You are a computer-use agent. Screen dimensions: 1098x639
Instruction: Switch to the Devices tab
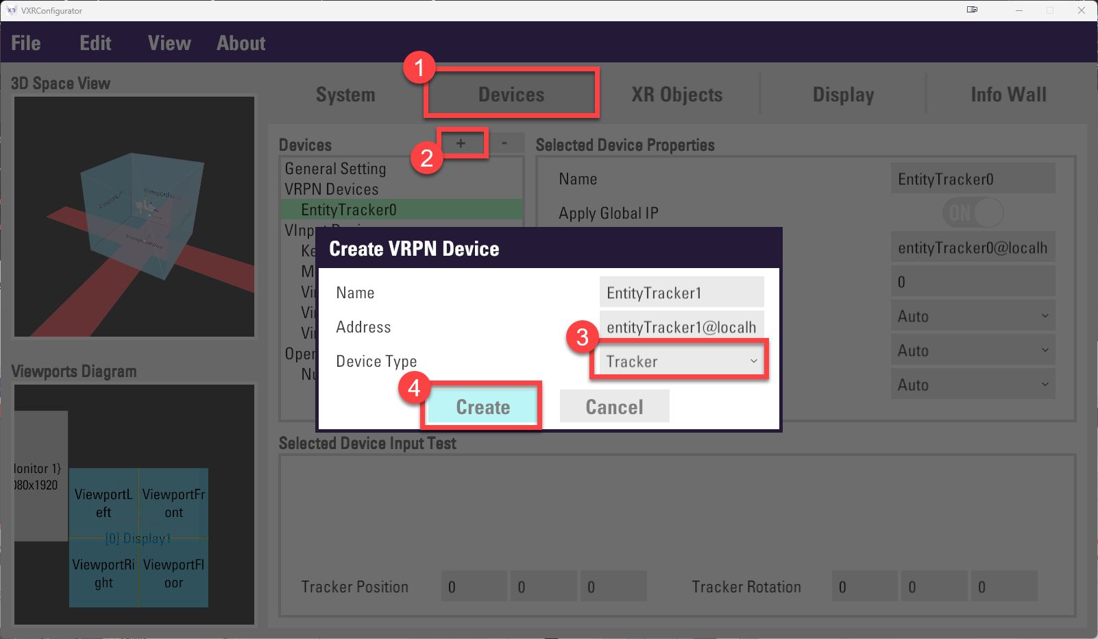(x=511, y=95)
